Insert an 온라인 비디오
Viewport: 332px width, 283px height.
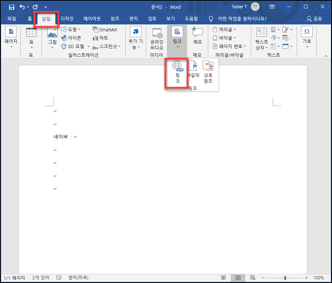157,39
